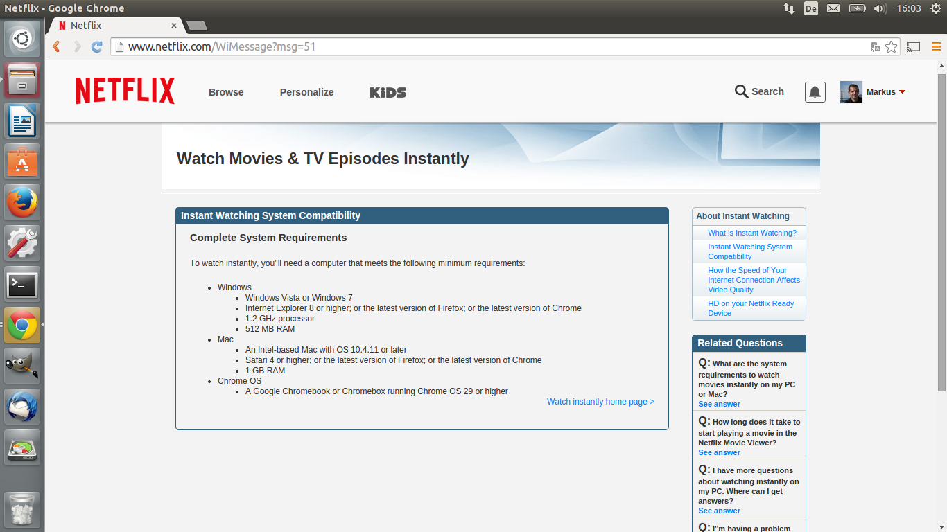
Task: Click the Watch instantly home page link
Action: pos(600,402)
